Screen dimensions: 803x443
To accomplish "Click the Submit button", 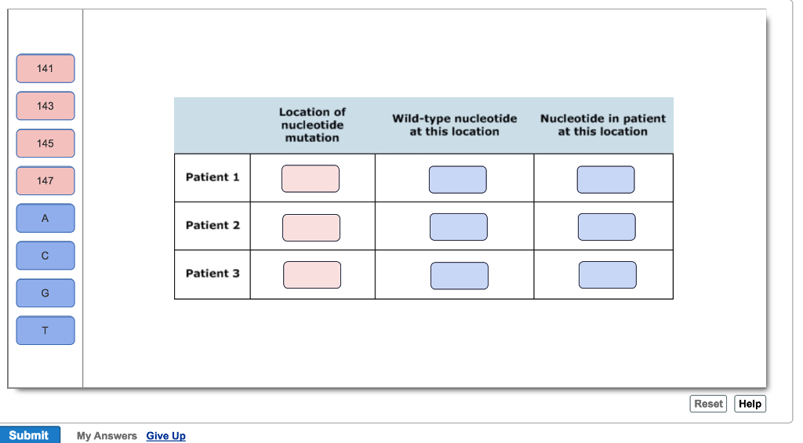I will click(30, 435).
